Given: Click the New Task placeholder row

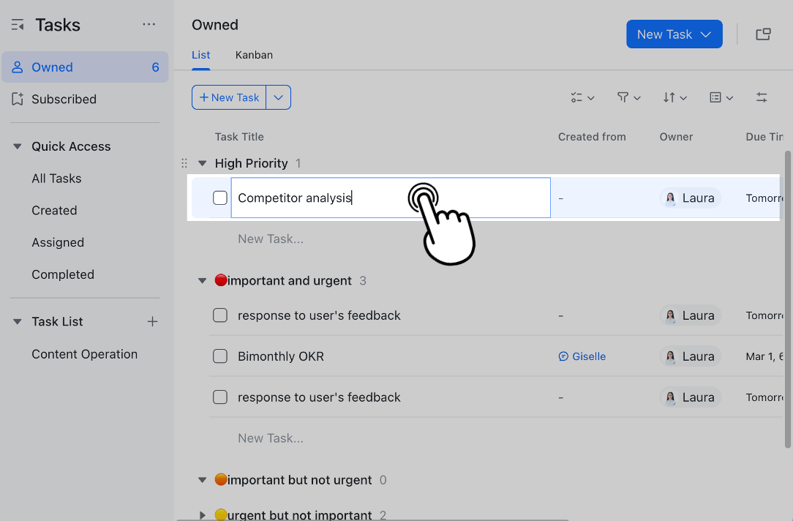Looking at the screenshot, I should [271, 239].
